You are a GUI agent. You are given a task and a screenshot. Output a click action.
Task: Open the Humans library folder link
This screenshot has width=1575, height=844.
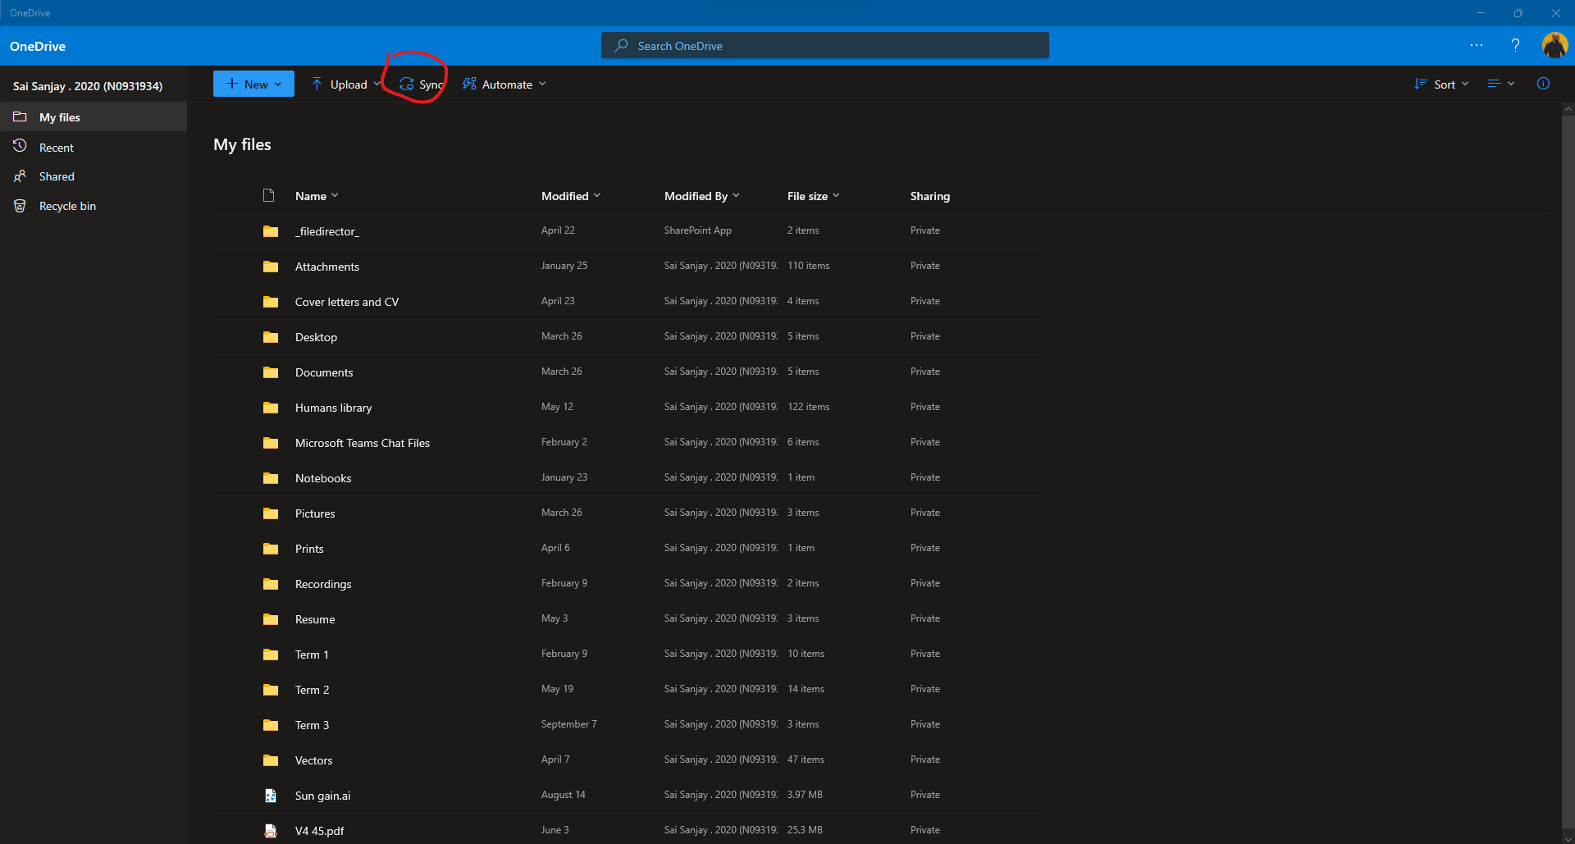click(x=333, y=408)
